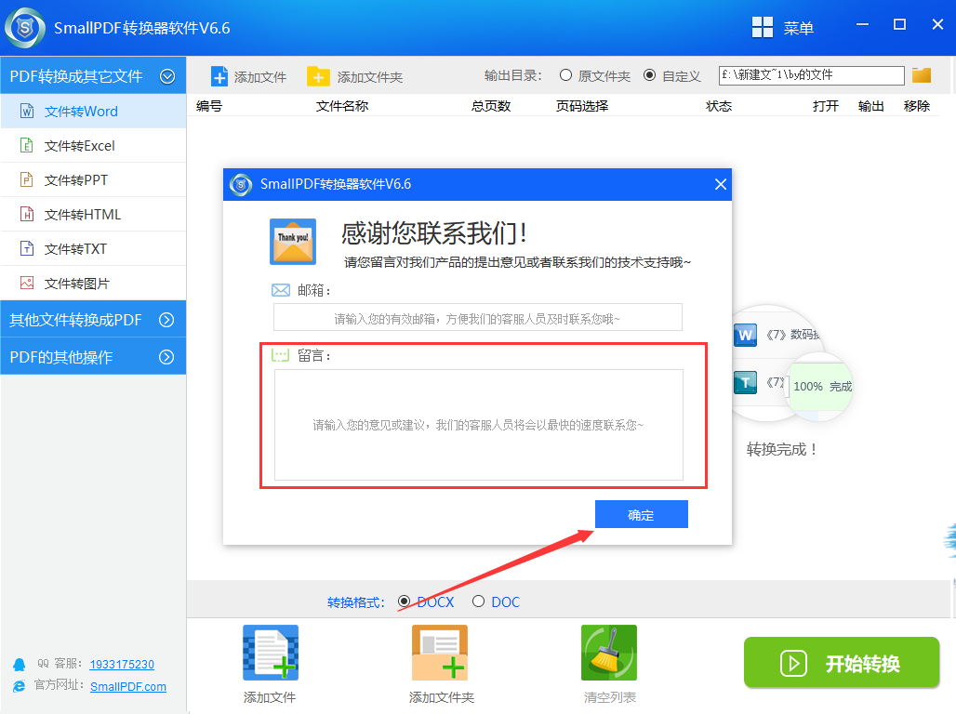Open the 文件转PPT menu item
The image size is (956, 714).
click(x=93, y=179)
